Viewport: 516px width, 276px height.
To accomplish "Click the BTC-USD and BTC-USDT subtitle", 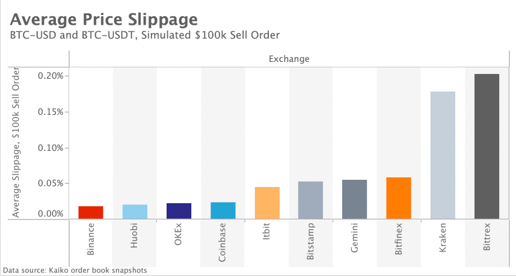I will coord(145,35).
